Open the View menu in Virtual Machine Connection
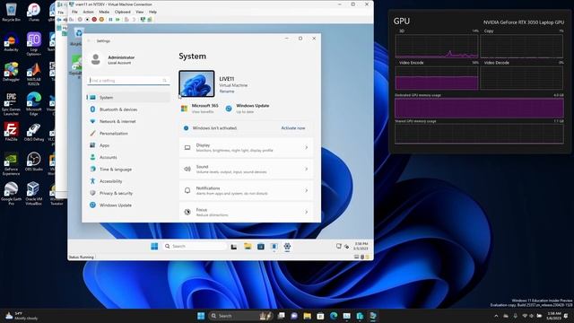Viewport: 574px width, 323px height. 140,12
